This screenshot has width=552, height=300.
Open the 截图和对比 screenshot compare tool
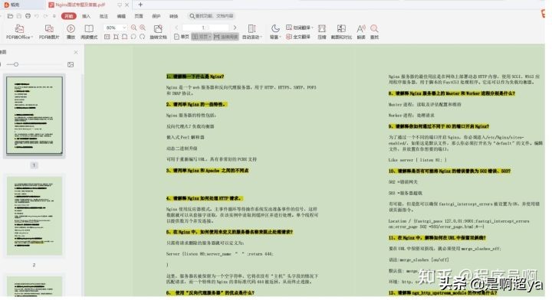click(x=341, y=31)
